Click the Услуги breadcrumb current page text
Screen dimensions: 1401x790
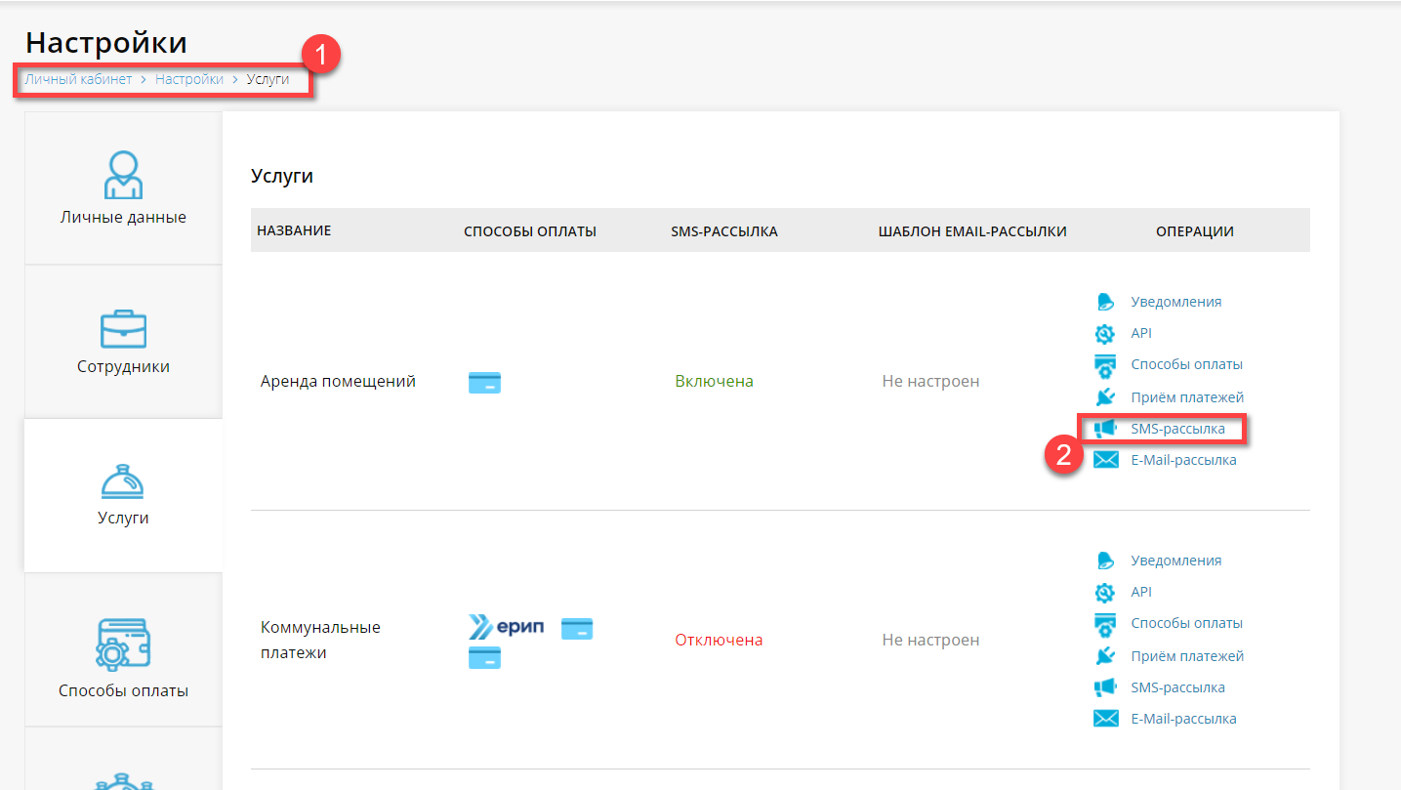point(268,79)
